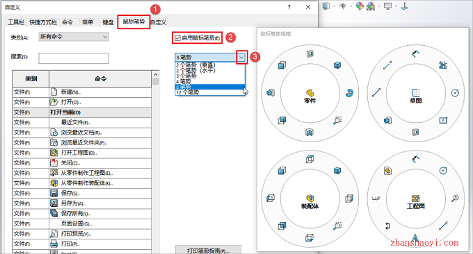Open the 鼠标笔势 tab
Screen dimensions: 473x254
[x=134, y=22]
